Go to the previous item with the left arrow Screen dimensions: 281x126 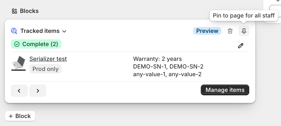[x=19, y=91]
